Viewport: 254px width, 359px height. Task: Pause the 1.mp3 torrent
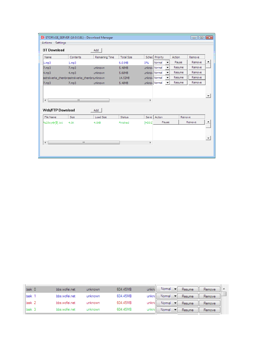click(x=178, y=62)
